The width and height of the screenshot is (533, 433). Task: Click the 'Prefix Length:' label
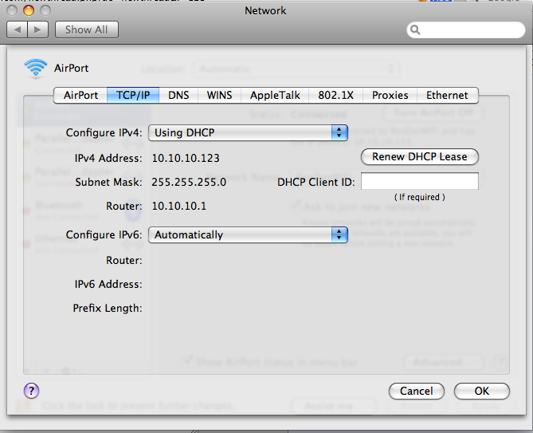[x=108, y=308]
